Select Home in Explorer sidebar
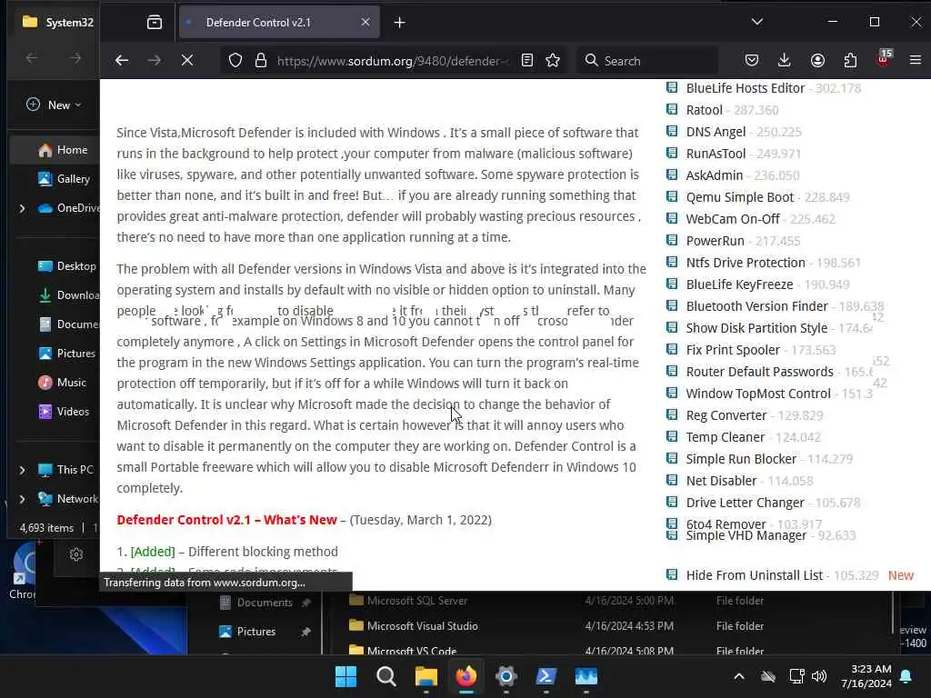Viewport: 931px width, 698px height. pos(55,150)
